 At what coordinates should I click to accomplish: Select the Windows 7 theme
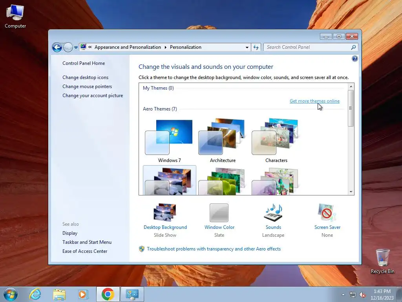pos(169,141)
